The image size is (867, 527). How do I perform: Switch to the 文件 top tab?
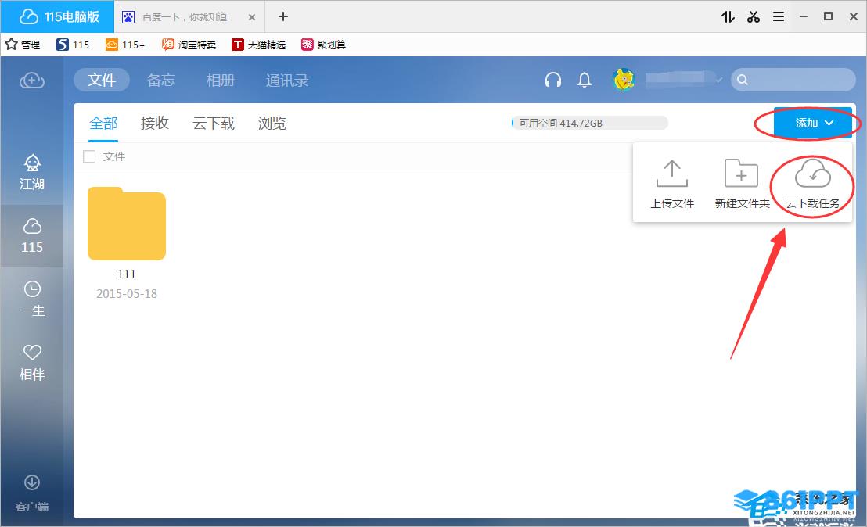tap(102, 80)
